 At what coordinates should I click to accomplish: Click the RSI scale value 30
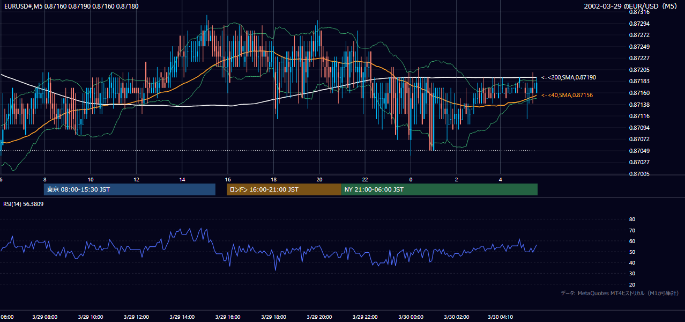[x=632, y=274]
